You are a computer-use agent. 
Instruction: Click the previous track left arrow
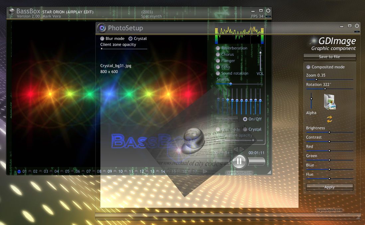click(236, 149)
